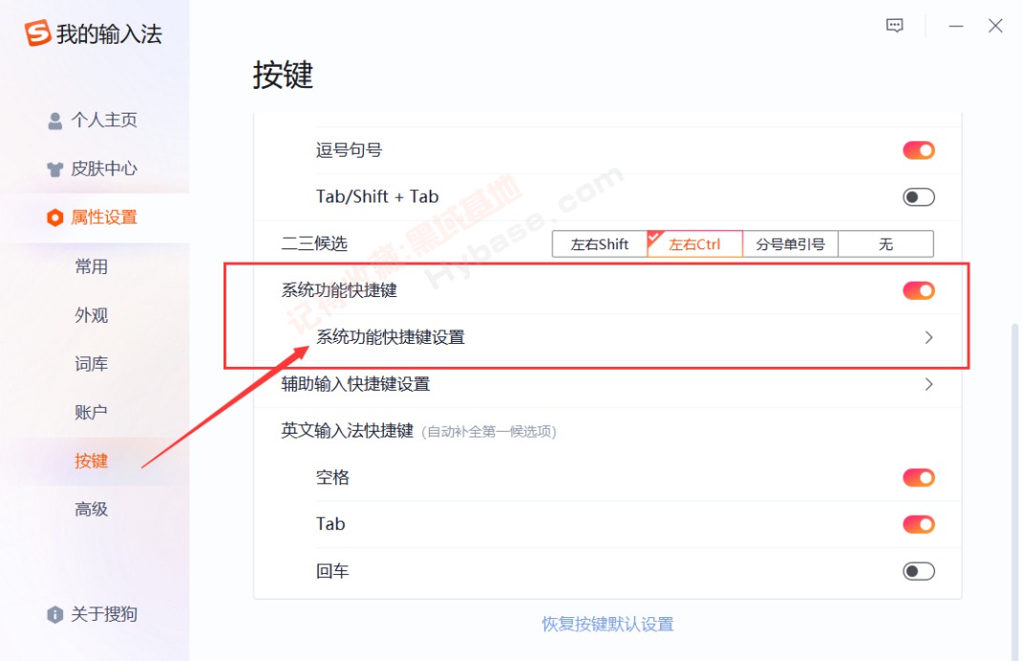
Task: Click the 属性设置 hexagon icon
Action: [x=55, y=218]
